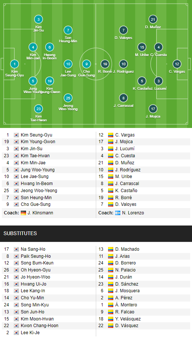Select D. Muñoz's number 21 pitch marker
The height and width of the screenshot is (339, 192).
(153, 19)
